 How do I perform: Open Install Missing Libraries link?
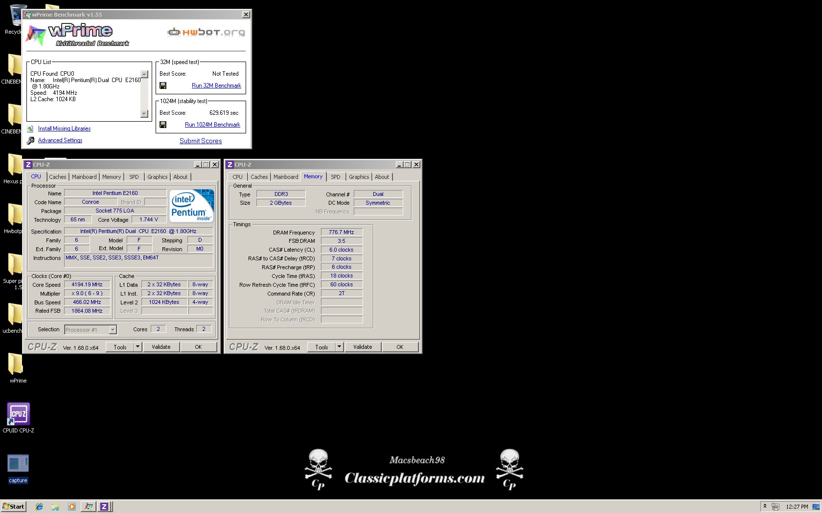click(x=64, y=128)
